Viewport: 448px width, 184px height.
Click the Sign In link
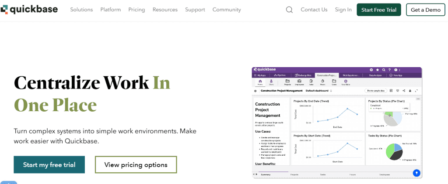(x=343, y=10)
